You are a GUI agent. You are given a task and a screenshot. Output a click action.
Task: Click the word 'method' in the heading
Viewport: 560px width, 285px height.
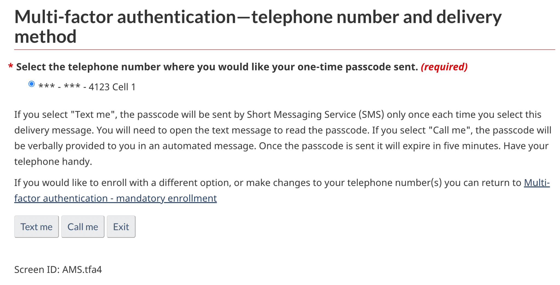pos(45,37)
